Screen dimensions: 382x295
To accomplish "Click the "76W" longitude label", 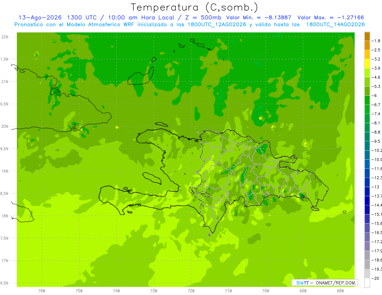I will click(x=42, y=291).
